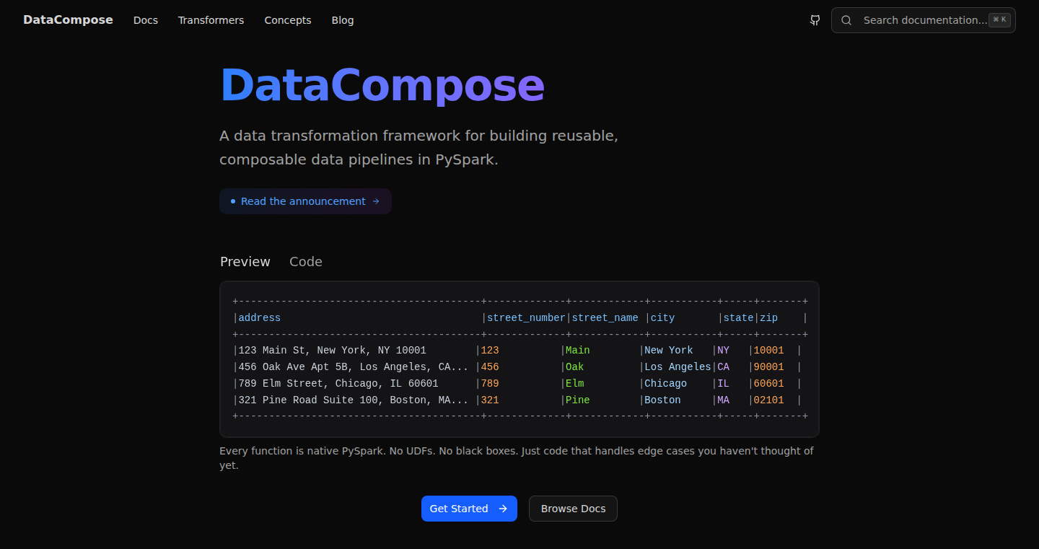This screenshot has height=549, width=1039.
Task: Click street number 123 cell
Action: 490,351
